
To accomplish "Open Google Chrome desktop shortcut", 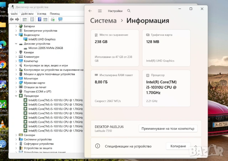I will (x=3, y=69).
